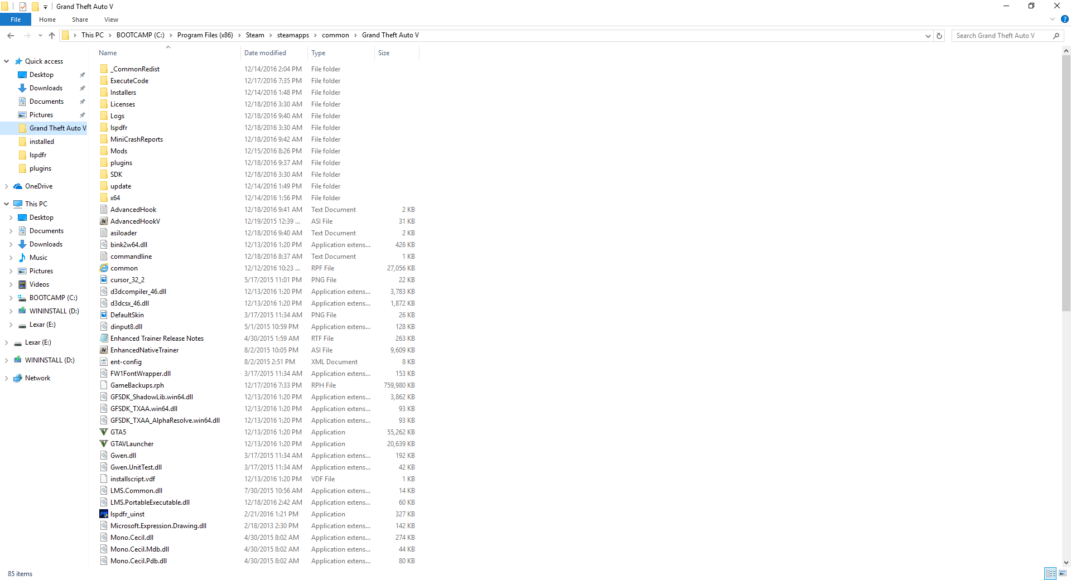Select the installscript.vdf file name
The image size is (1071, 580).
coord(133,479)
